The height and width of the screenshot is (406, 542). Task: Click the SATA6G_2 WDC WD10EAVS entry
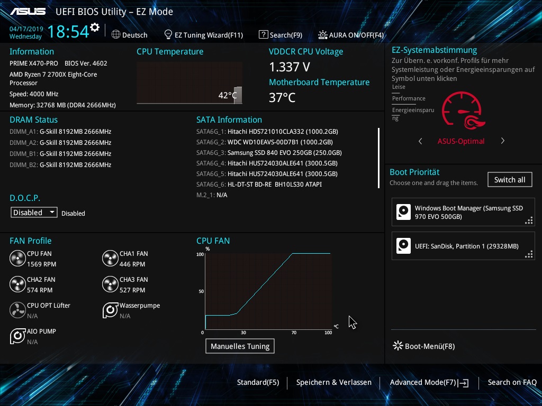pyautogui.click(x=265, y=142)
